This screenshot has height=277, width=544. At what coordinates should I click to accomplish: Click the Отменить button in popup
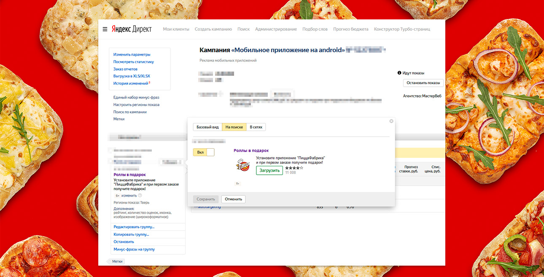233,199
